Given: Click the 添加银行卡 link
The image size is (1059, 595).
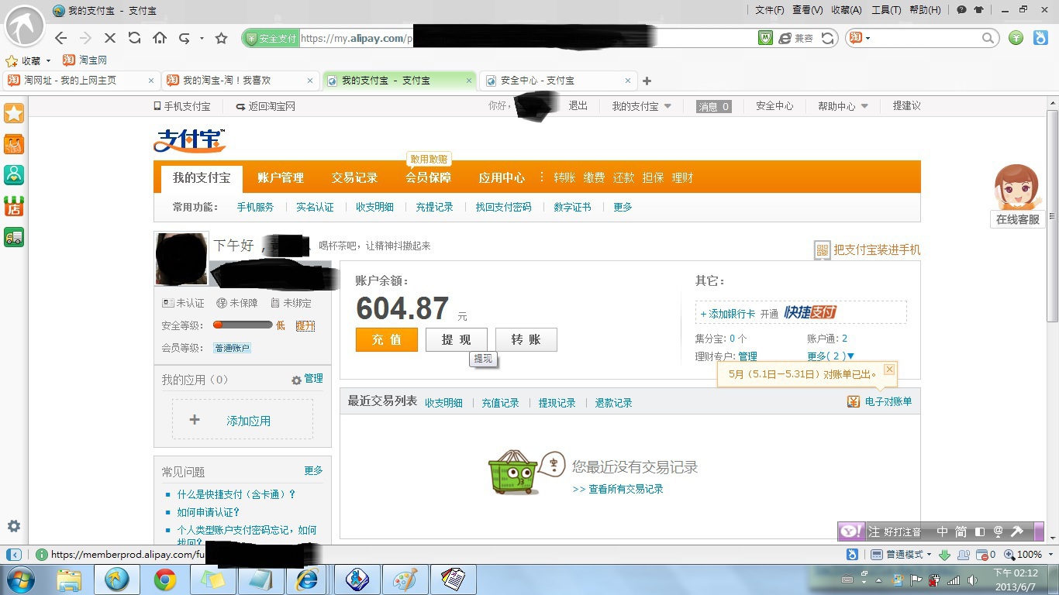Looking at the screenshot, I should [728, 314].
